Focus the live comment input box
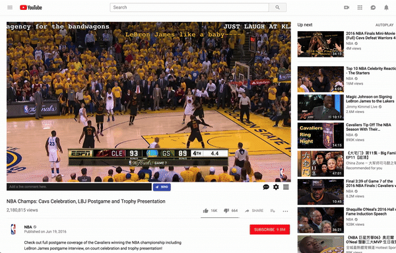The height and width of the screenshot is (253, 396). click(x=79, y=187)
